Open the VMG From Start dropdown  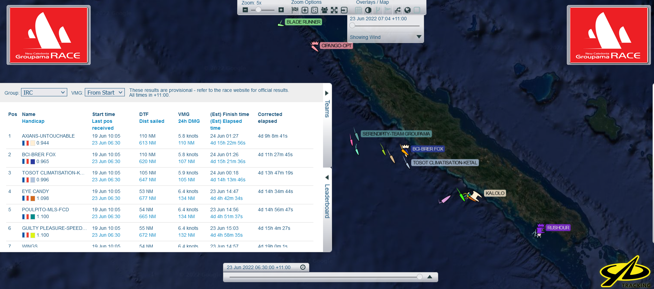click(105, 93)
